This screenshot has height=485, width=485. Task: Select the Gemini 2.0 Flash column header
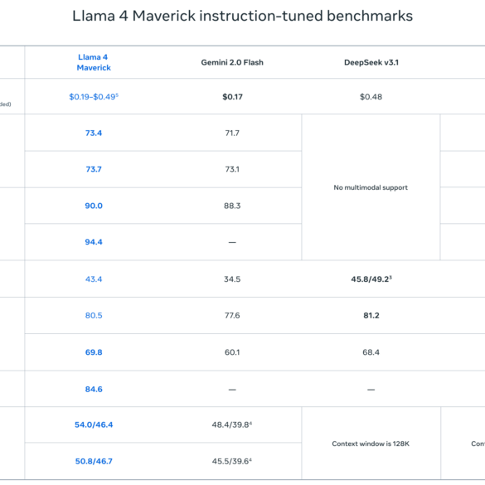point(232,62)
